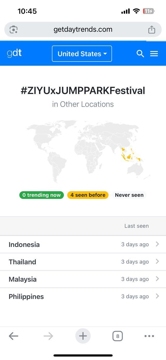Tap the gdt site logo

coord(14,53)
